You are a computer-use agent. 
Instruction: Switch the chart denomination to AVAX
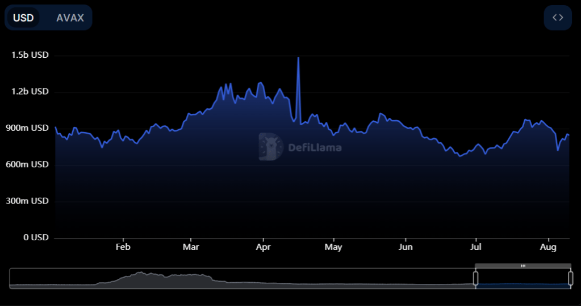click(x=70, y=18)
